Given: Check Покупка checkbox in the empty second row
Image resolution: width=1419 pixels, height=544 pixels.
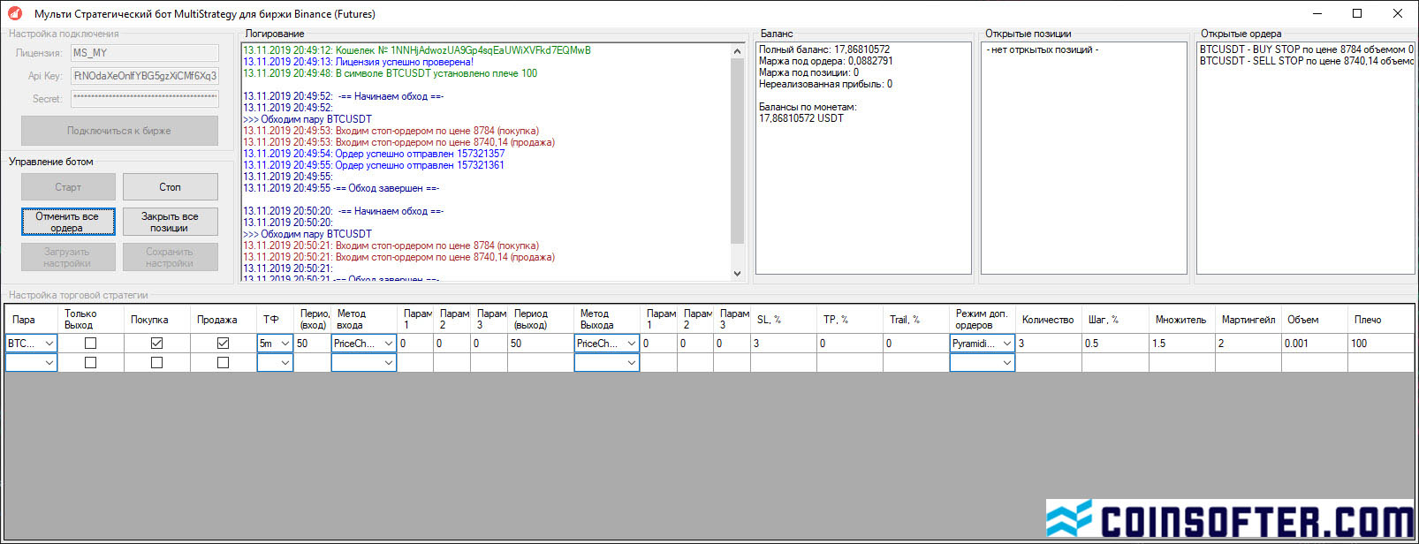Looking at the screenshot, I should tap(156, 362).
